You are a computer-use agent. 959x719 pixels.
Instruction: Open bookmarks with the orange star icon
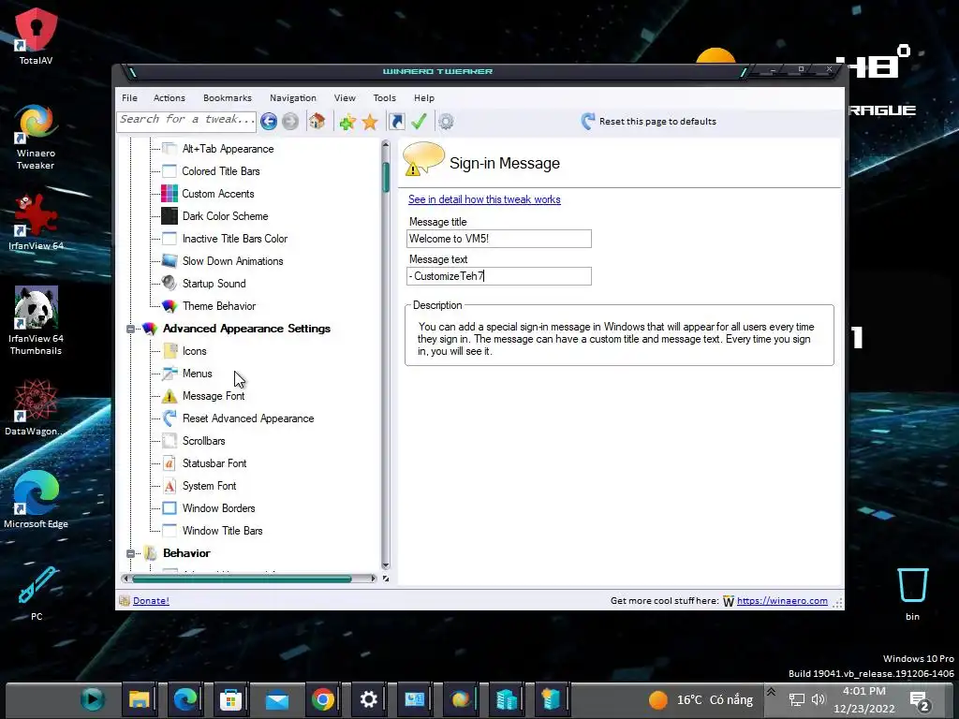coord(370,122)
